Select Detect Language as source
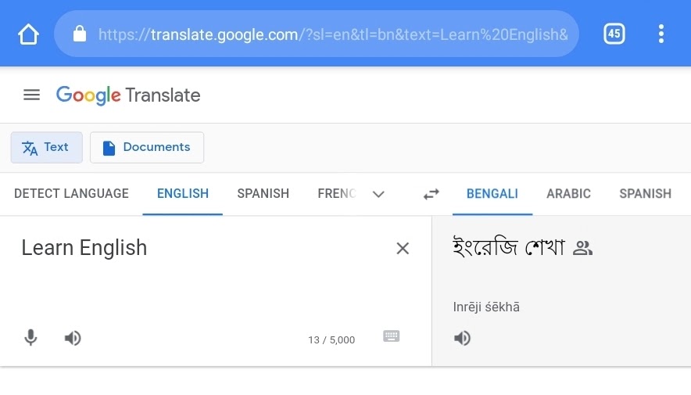The height and width of the screenshot is (395, 691). 71,194
